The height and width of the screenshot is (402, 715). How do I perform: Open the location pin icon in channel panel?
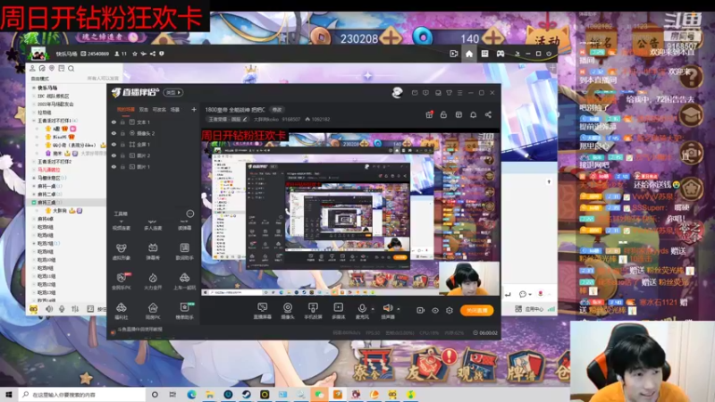tap(52, 69)
